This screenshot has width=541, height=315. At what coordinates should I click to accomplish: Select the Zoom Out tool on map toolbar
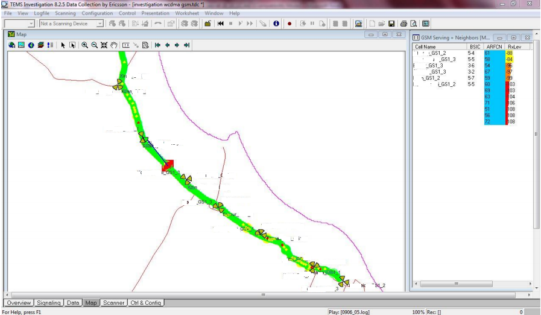click(x=94, y=45)
